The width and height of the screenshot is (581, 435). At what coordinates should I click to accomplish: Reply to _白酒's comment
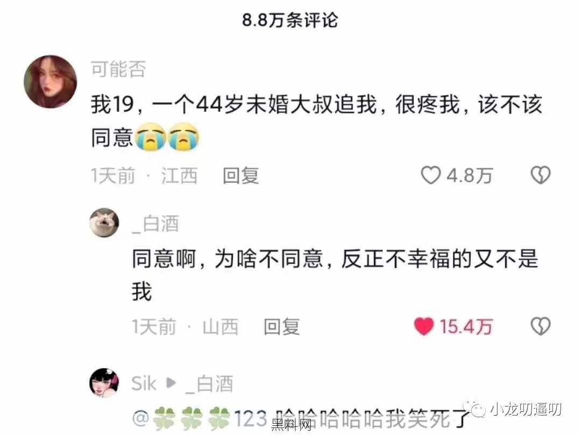[281, 327]
